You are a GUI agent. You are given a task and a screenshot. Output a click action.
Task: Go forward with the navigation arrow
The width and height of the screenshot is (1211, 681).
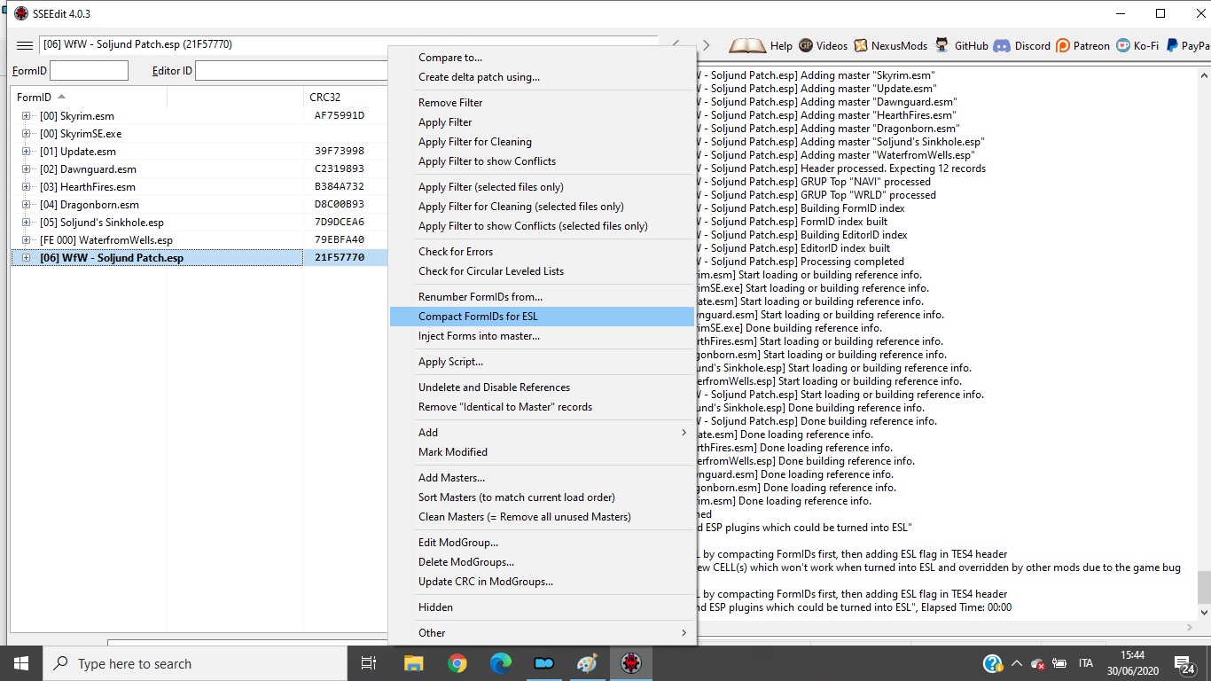point(707,45)
